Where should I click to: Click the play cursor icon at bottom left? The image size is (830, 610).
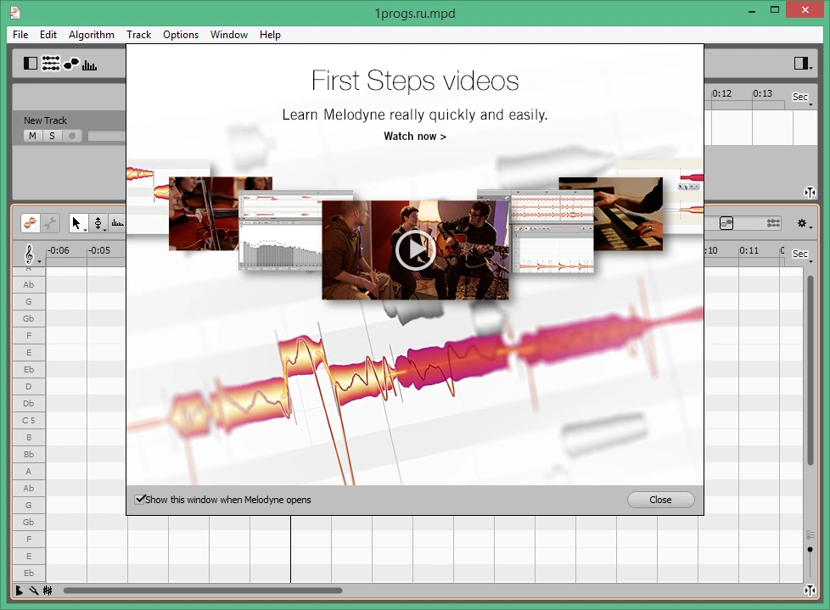tap(19, 590)
